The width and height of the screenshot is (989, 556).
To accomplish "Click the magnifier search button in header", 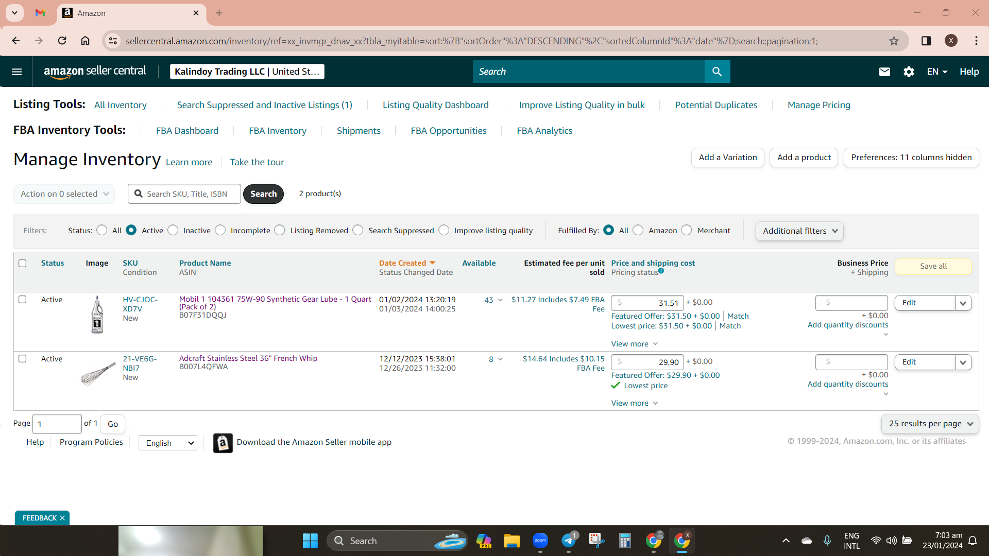I will 717,72.
